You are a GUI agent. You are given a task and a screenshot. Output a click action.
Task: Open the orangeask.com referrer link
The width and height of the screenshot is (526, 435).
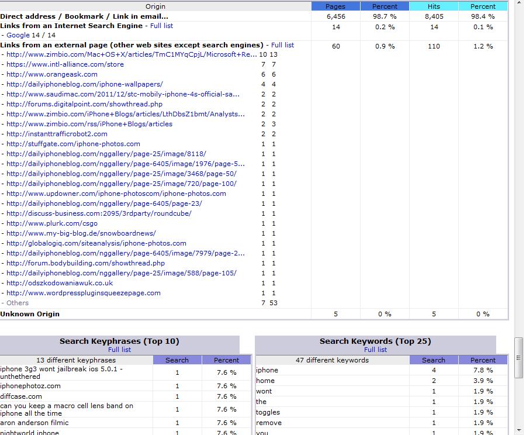tap(52, 74)
